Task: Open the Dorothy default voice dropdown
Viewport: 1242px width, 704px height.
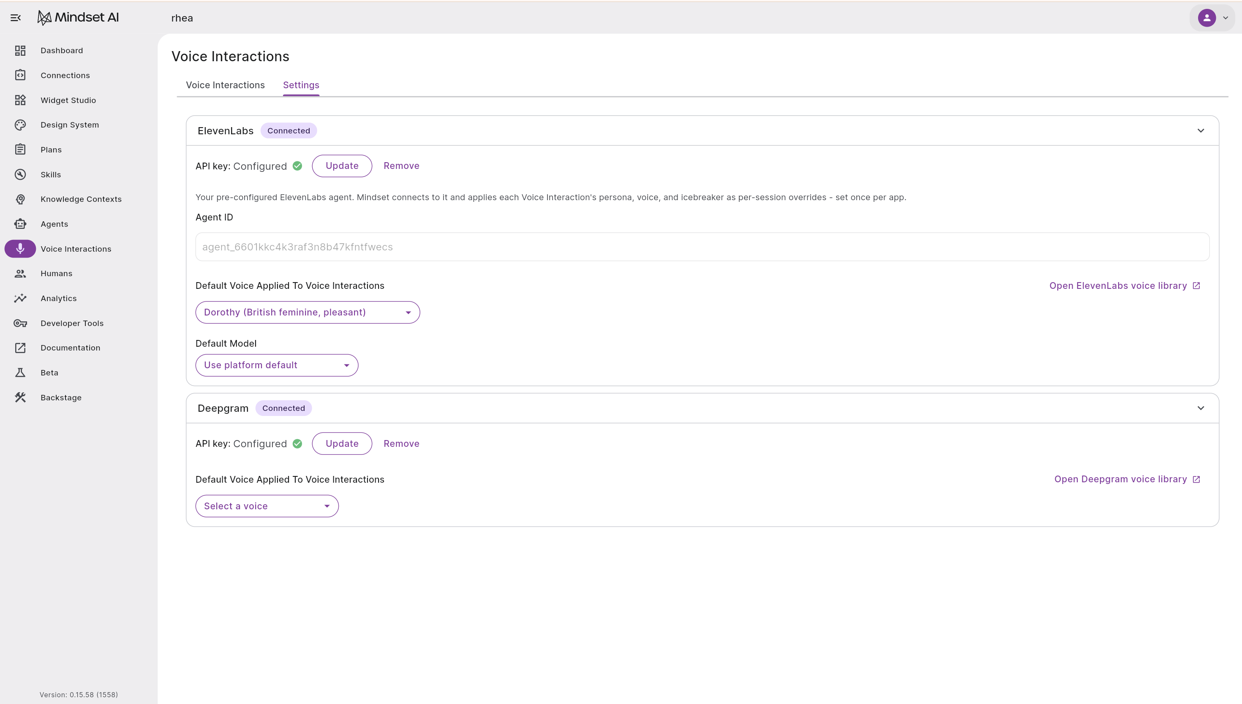Action: pyautogui.click(x=308, y=313)
